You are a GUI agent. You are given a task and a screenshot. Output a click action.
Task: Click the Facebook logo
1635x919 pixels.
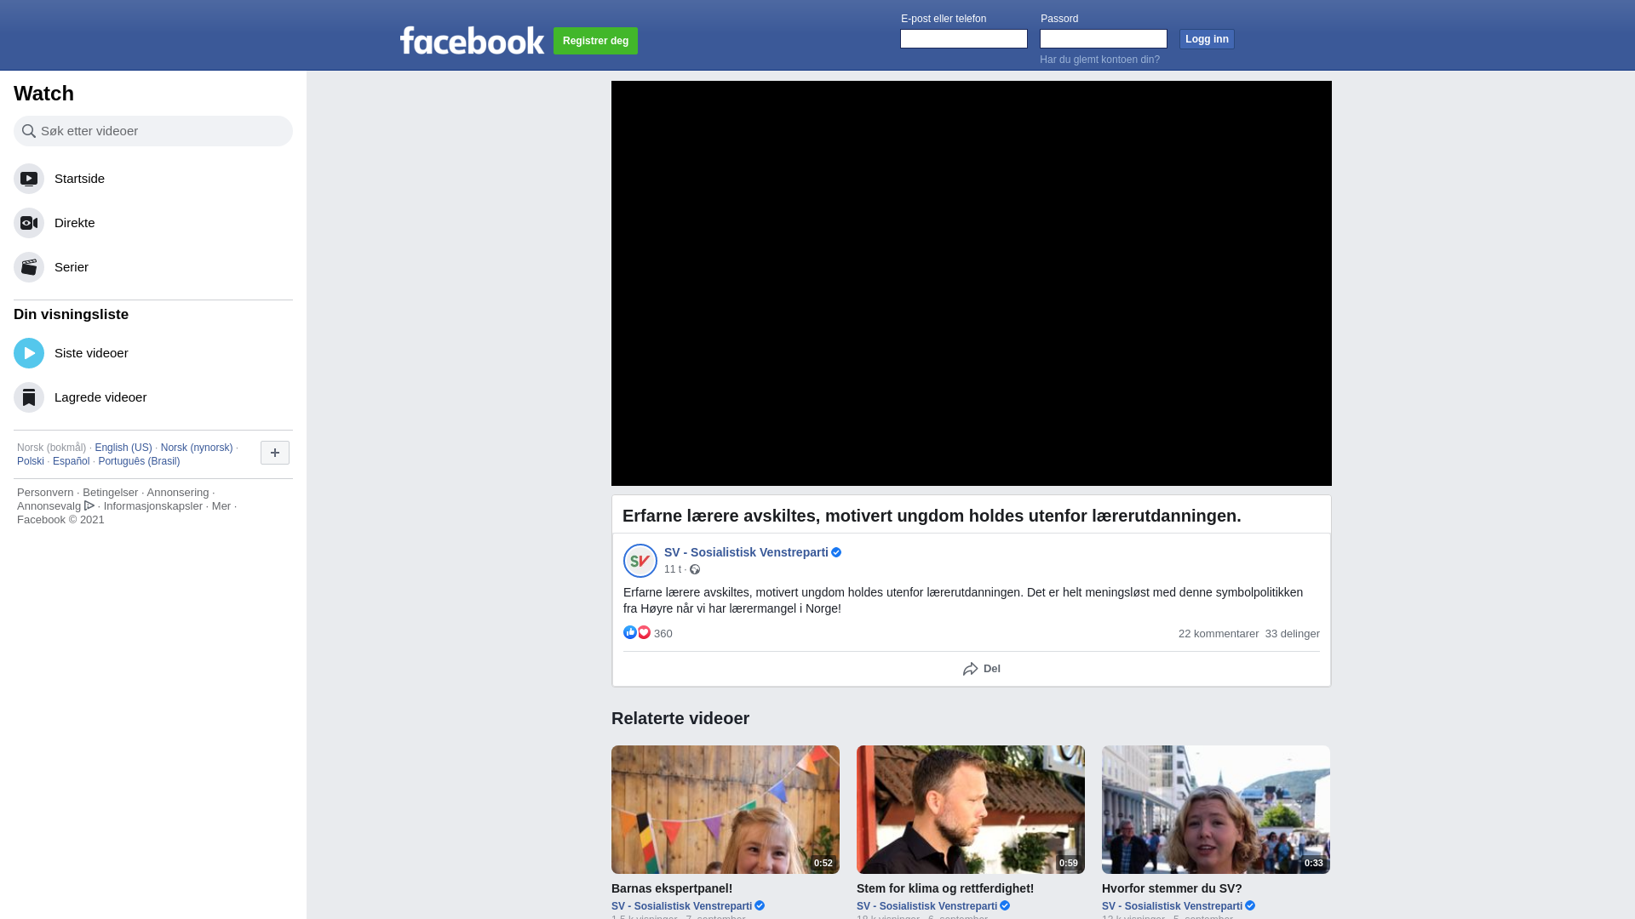(472, 40)
